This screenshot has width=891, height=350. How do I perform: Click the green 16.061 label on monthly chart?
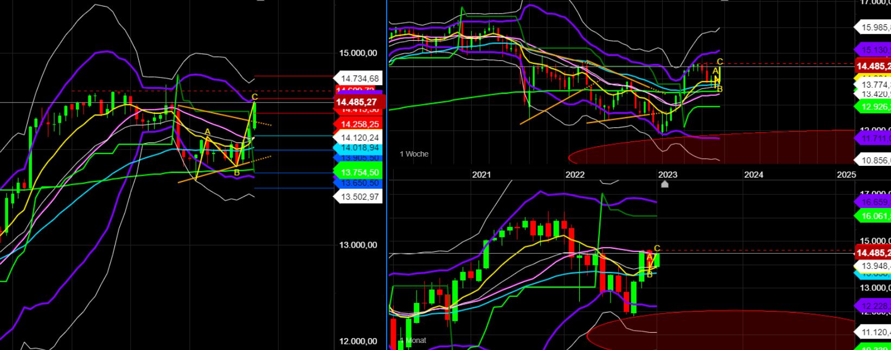point(873,216)
